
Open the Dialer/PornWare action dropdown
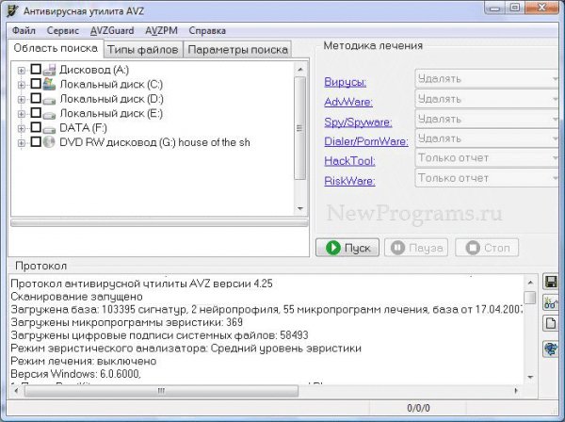(x=487, y=138)
